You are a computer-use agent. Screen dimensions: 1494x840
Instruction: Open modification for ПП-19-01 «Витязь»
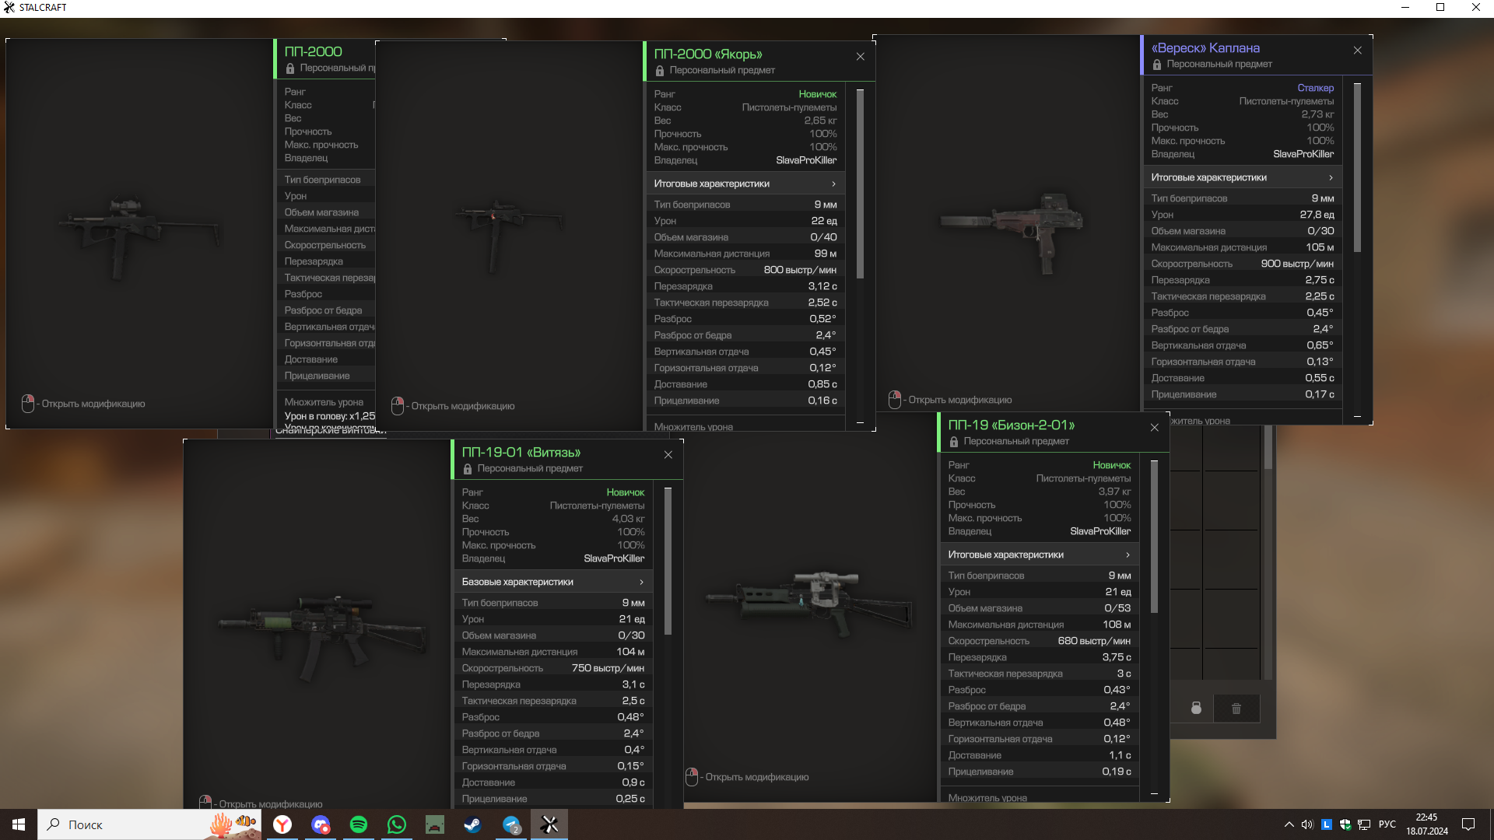[270, 803]
